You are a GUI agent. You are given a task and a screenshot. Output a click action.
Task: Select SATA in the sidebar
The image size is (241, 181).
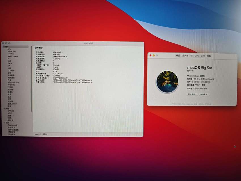tap(10, 63)
